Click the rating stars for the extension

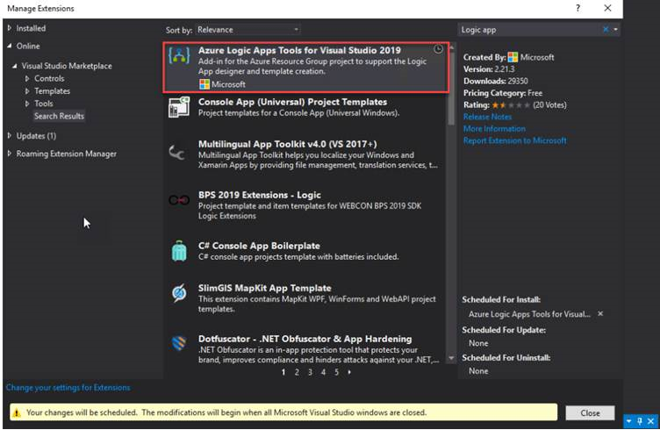[511, 105]
